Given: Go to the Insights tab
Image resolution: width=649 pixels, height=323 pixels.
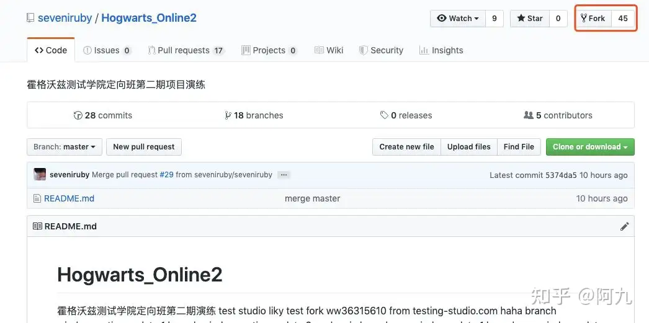Looking at the screenshot, I should click(441, 50).
